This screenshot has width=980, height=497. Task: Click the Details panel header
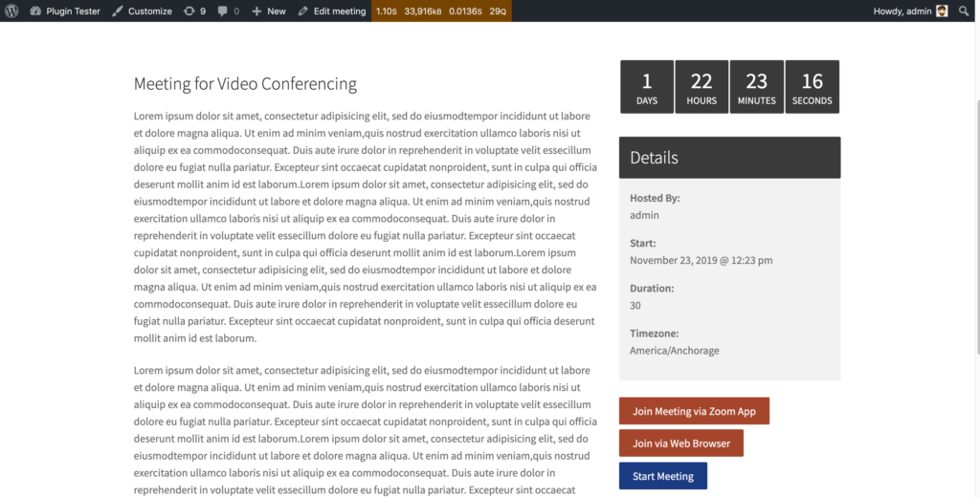point(729,158)
